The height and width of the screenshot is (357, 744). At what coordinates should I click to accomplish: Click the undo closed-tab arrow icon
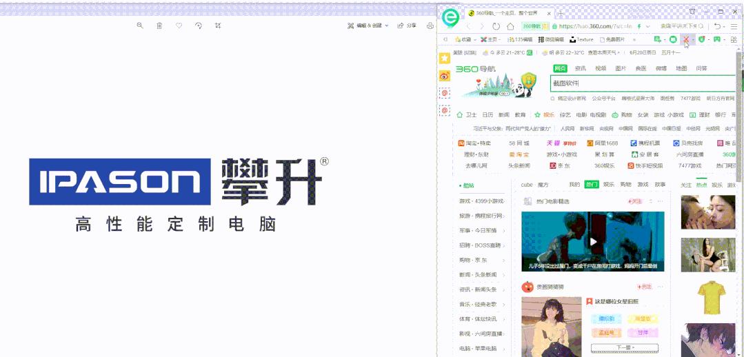(x=717, y=26)
